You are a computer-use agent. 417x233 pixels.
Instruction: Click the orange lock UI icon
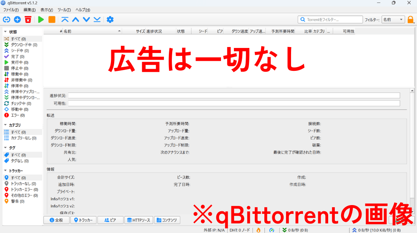click(x=411, y=20)
